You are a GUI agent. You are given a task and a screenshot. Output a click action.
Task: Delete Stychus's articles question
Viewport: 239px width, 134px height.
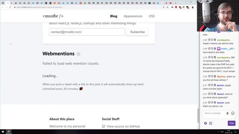point(215,76)
